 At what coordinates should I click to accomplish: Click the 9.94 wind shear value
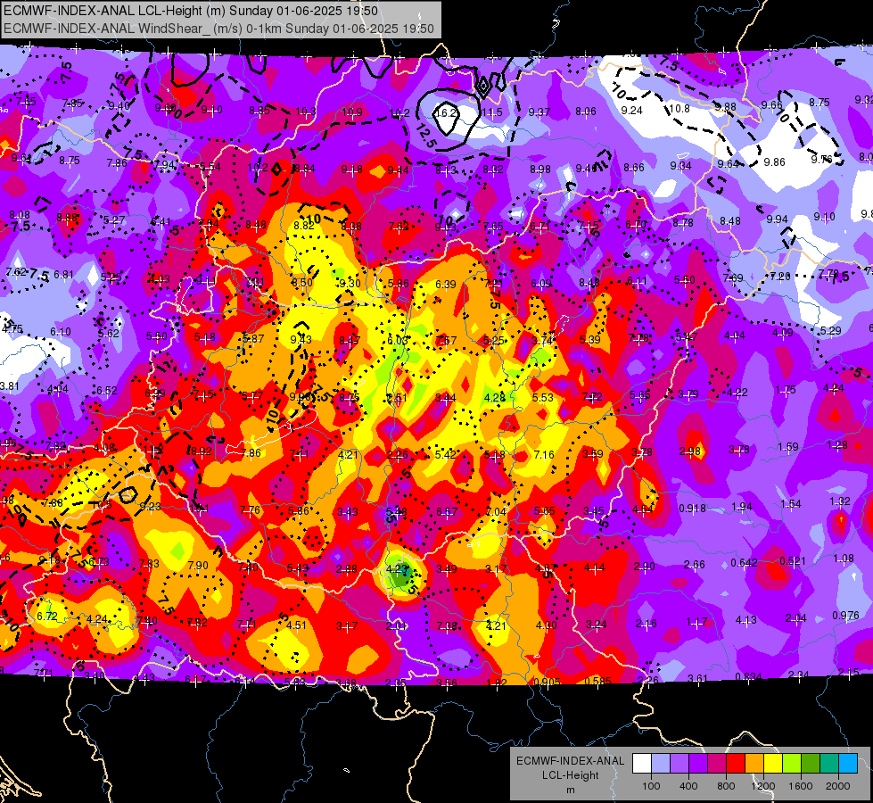778,219
